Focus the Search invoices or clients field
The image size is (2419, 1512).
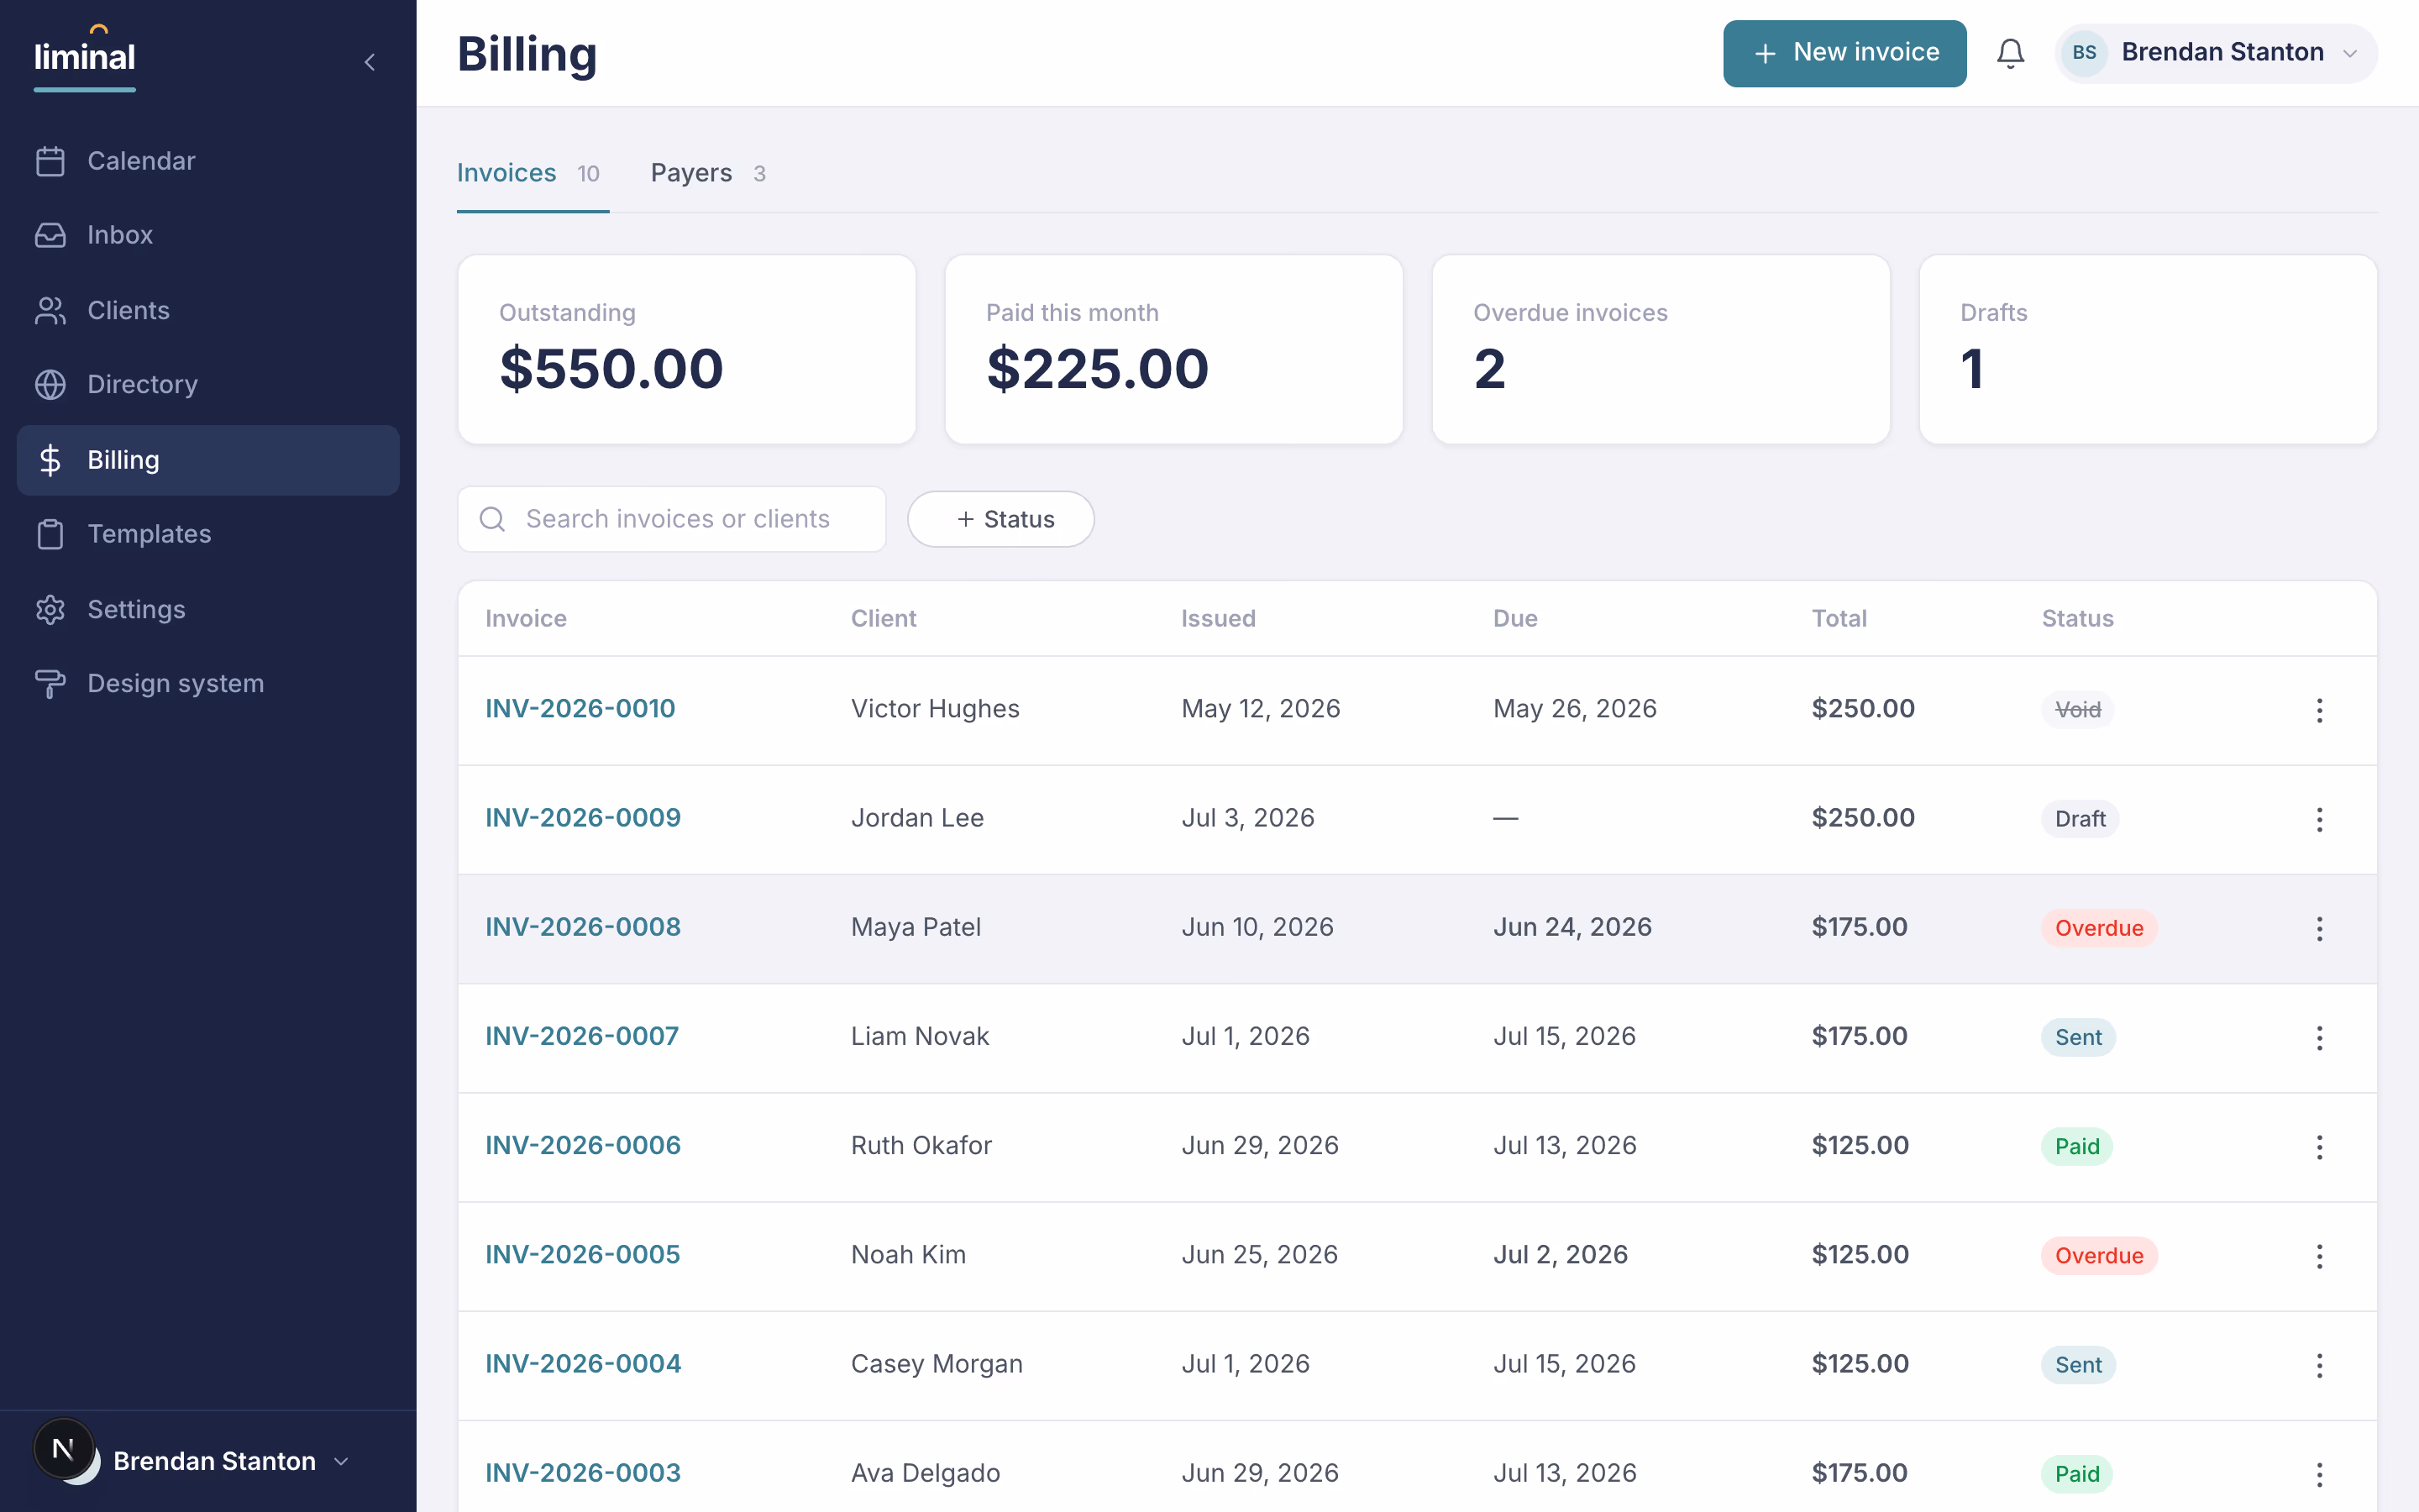pos(672,519)
